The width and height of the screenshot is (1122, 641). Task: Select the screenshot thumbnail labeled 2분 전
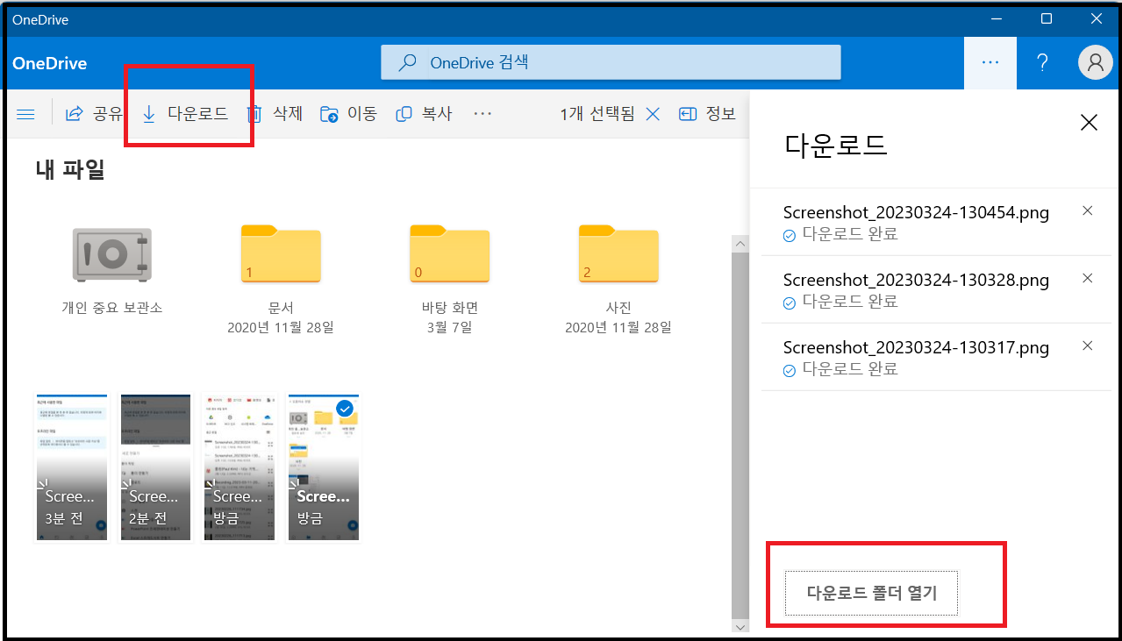pyautogui.click(x=155, y=467)
